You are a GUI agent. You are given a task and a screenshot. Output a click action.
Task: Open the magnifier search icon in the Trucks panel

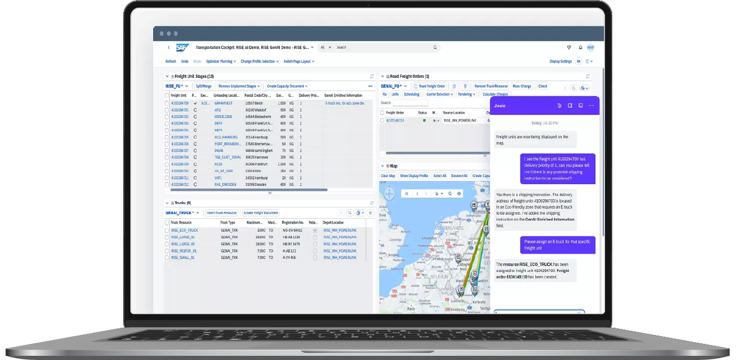tap(350, 213)
